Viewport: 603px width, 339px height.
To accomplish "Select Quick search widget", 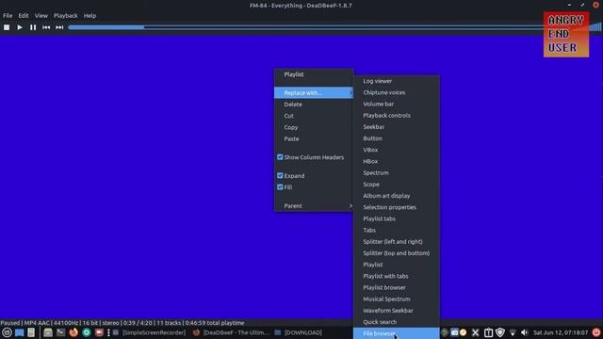I will click(x=397, y=322).
